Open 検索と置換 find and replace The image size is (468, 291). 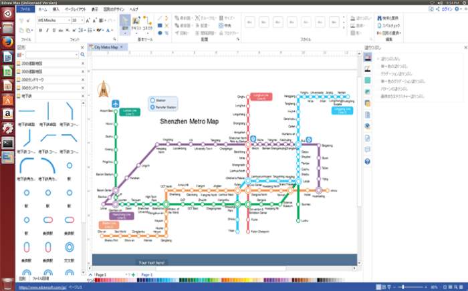tap(388, 18)
